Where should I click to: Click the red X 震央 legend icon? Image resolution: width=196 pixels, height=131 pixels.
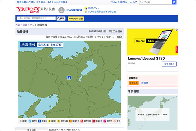tap(114, 121)
